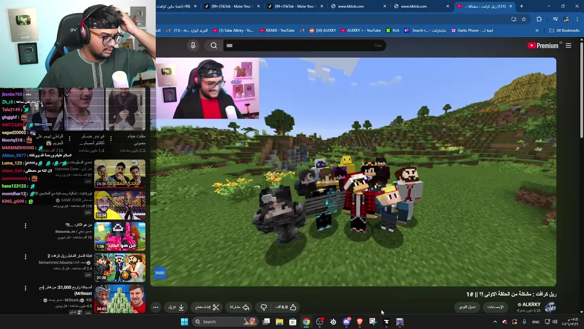Image resolution: width=584 pixels, height=329 pixels.
Task: Click the Windows taskbar Search box
Action: click(225, 322)
